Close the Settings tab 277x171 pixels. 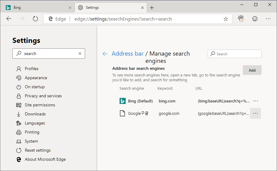[x=142, y=8]
